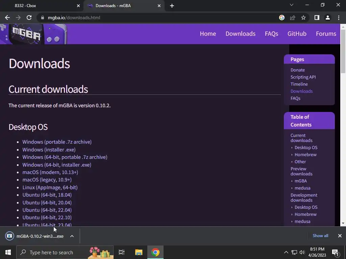This screenshot has width=346, height=259.
Task: Switch to the 8332 Cbox tab
Action: tap(42, 6)
